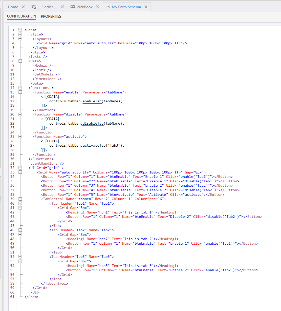Image resolution: width=281 pixels, height=311 pixels.
Task: Fold the "activate" Function on line 25
Action: tap(20, 137)
